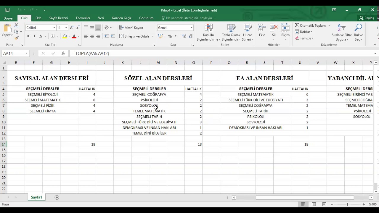
Task: Click the Cut scissors icon
Action: (x=16, y=25)
